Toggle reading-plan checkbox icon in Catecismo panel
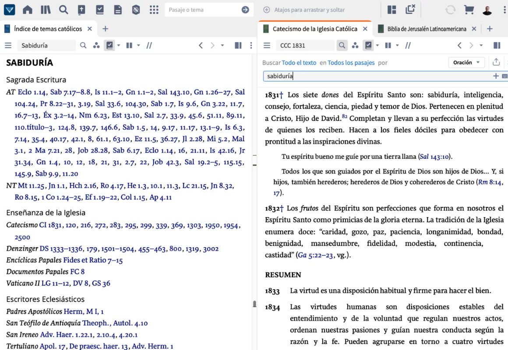This screenshot has height=350, width=508. pos(368,45)
